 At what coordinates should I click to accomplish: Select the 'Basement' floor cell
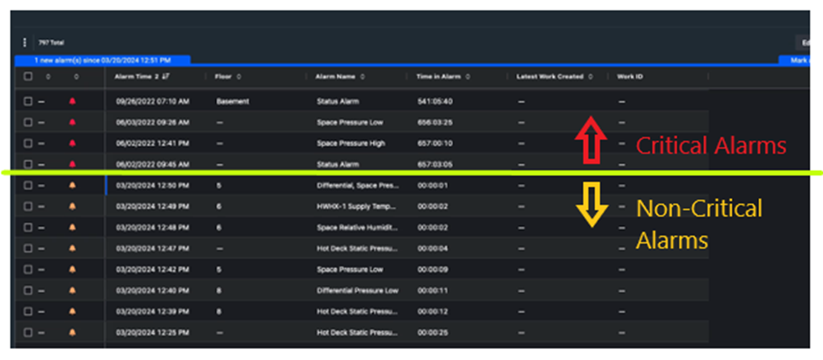232,102
